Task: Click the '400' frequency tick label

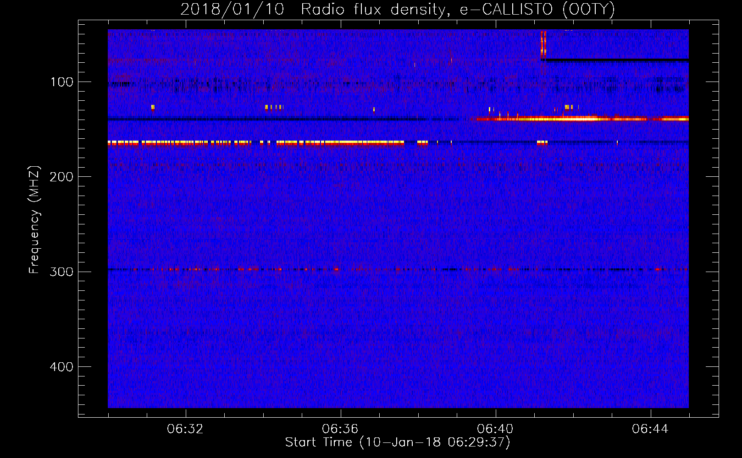Action: coord(61,367)
